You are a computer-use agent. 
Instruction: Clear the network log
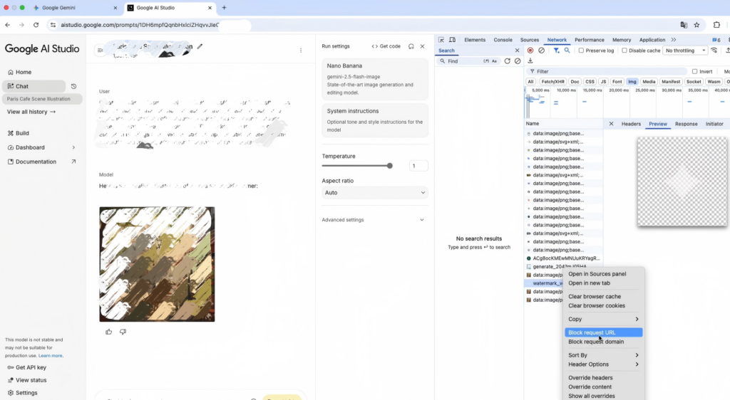point(542,51)
